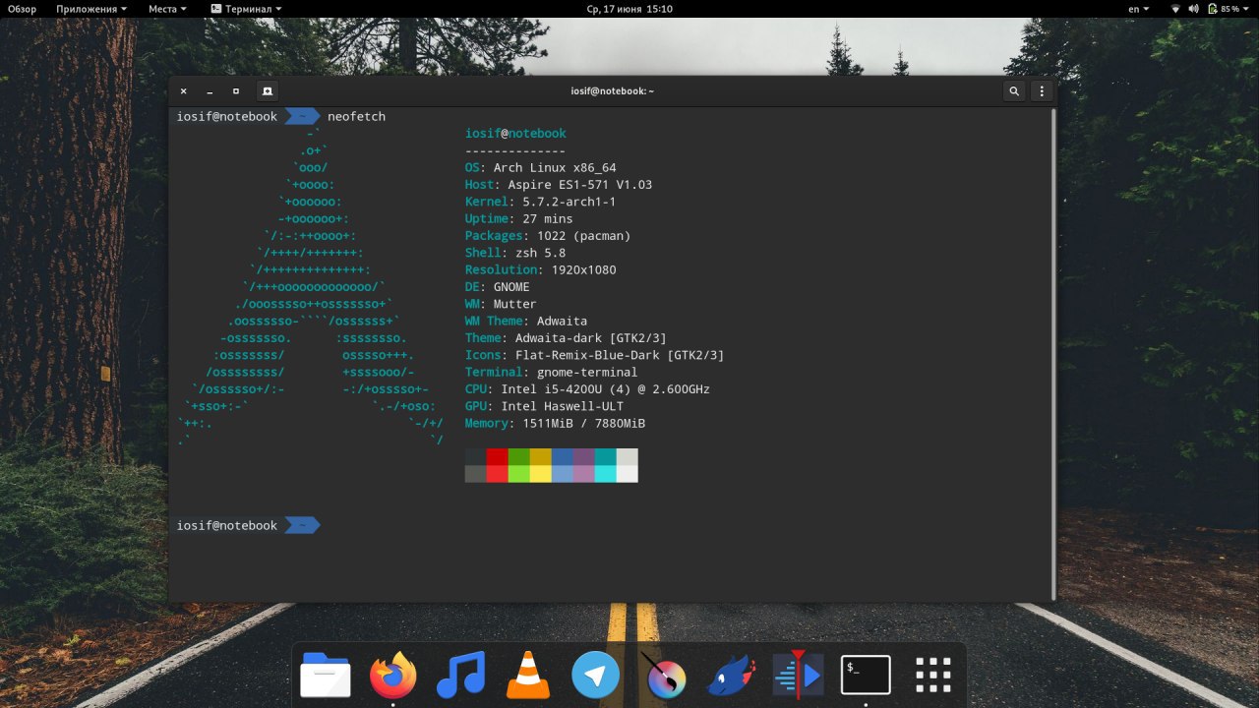This screenshot has width=1259, height=708.
Task: Open the dock app with the play arrow icon
Action: tap(799, 675)
